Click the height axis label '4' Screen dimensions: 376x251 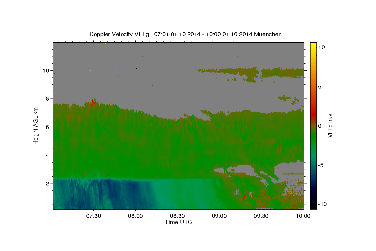click(x=48, y=155)
